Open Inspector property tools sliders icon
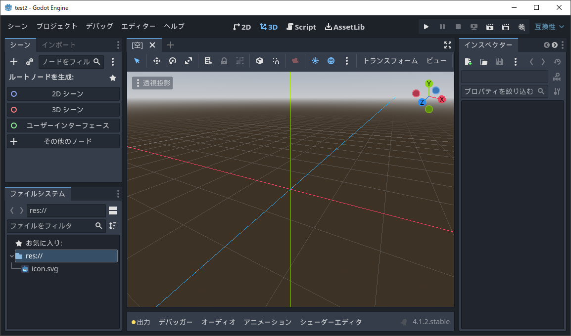This screenshot has height=336, width=571. click(557, 91)
